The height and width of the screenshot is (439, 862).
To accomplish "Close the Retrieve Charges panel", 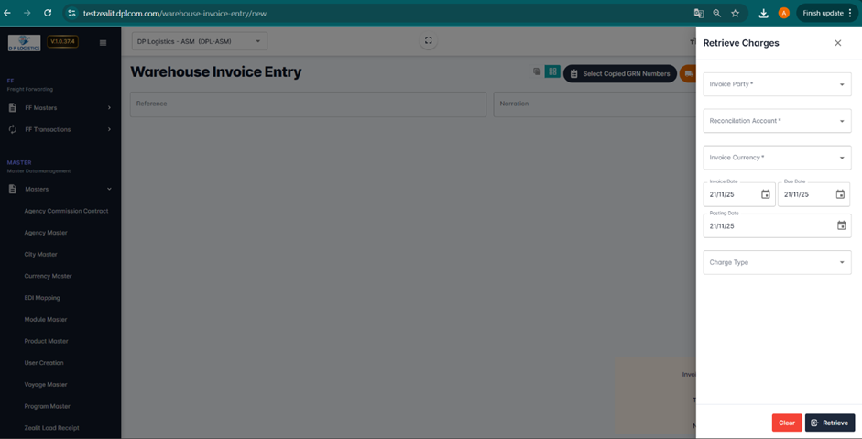I will 837,43.
